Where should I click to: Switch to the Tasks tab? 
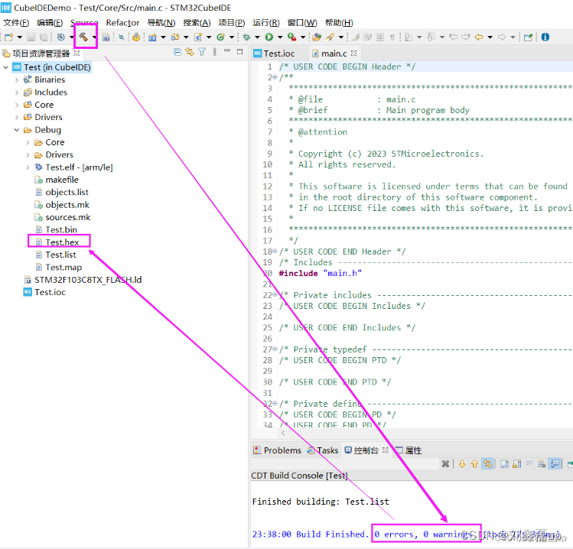click(x=323, y=450)
